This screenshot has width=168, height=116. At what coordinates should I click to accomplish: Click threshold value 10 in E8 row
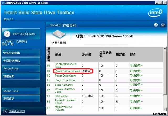(117, 101)
